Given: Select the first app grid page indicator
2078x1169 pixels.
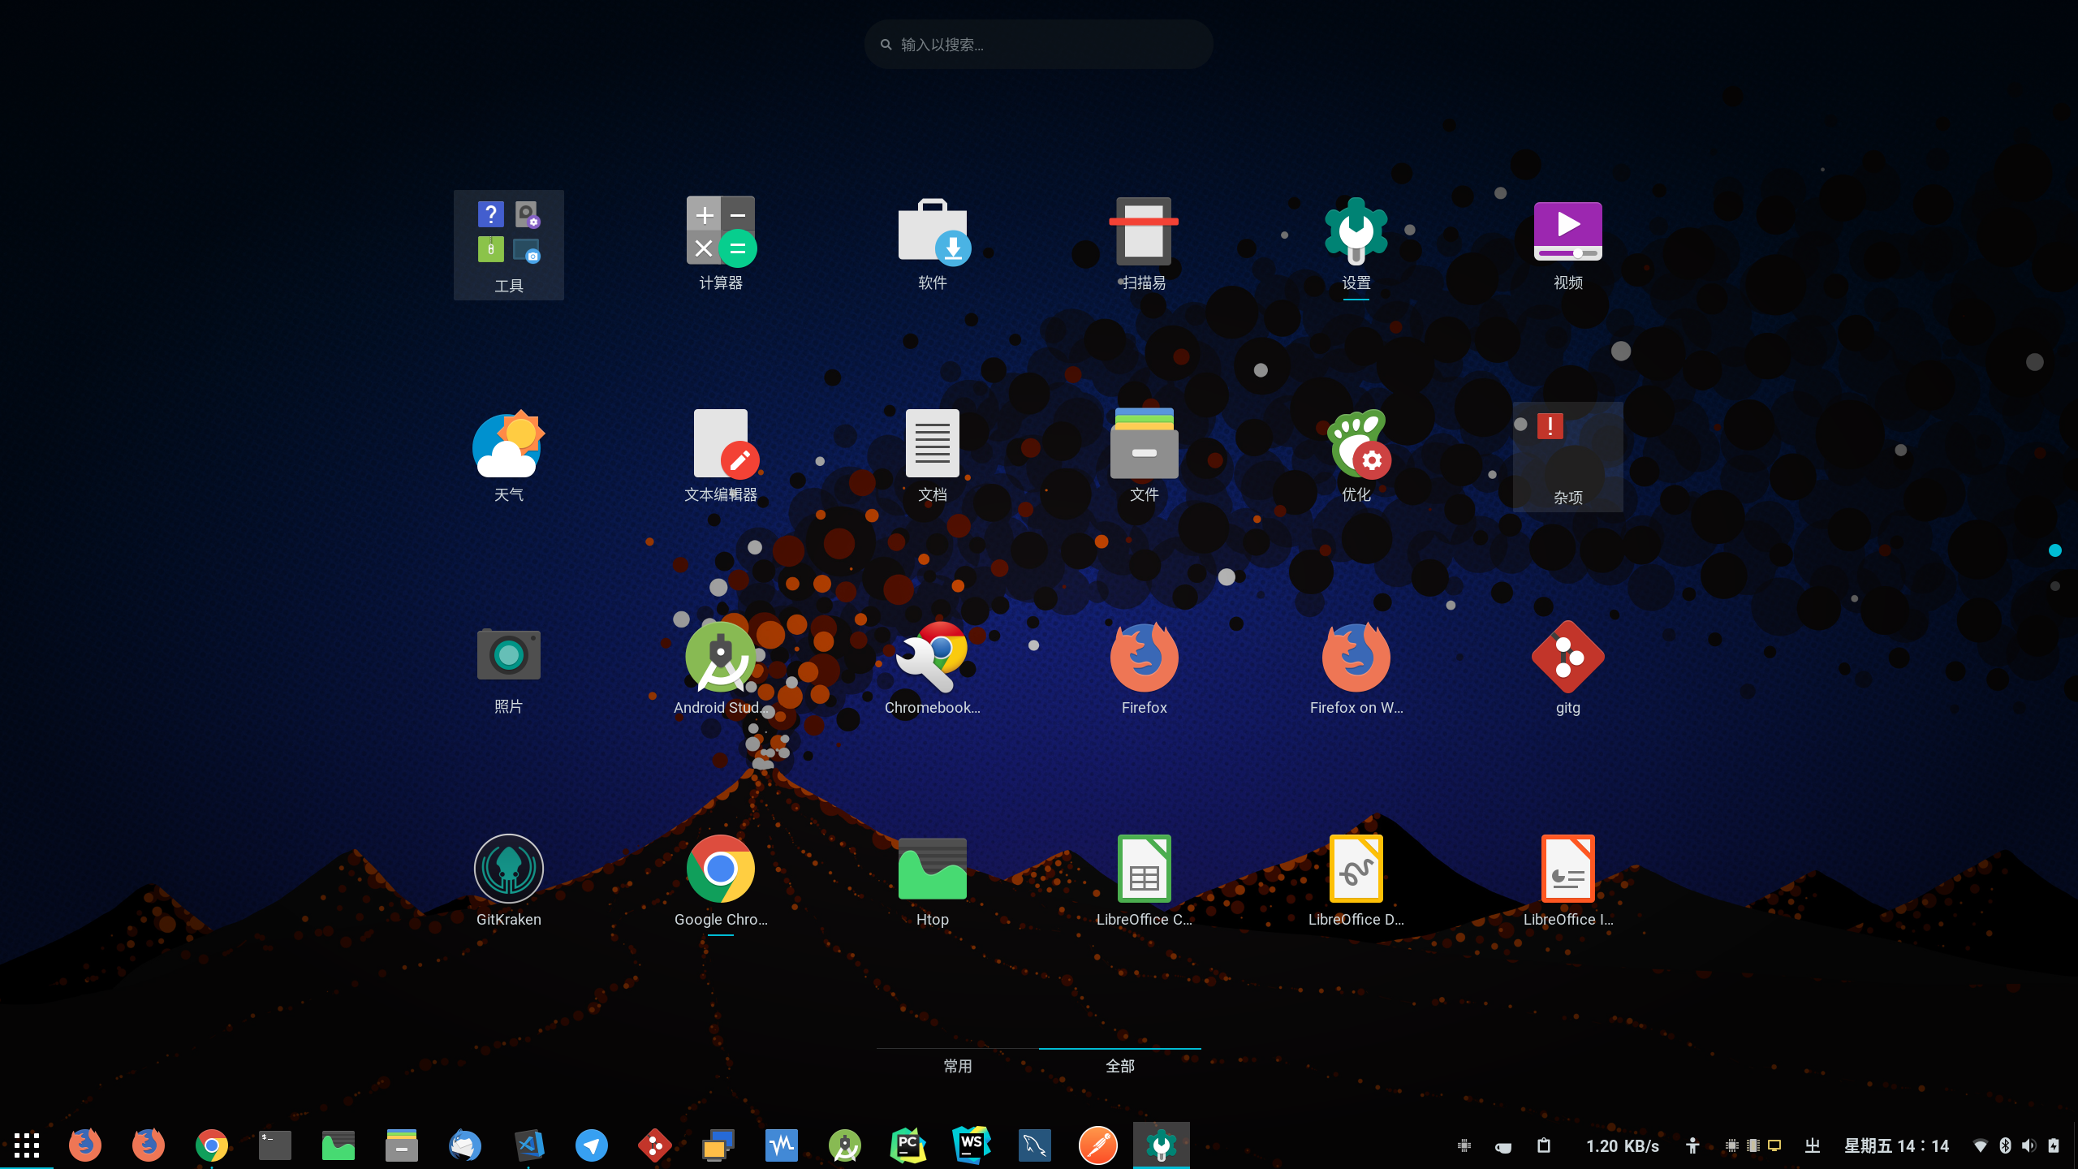Looking at the screenshot, I should (2055, 550).
